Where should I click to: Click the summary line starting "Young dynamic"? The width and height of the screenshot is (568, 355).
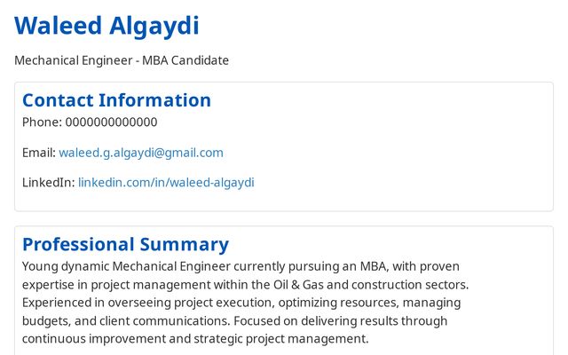point(241,266)
